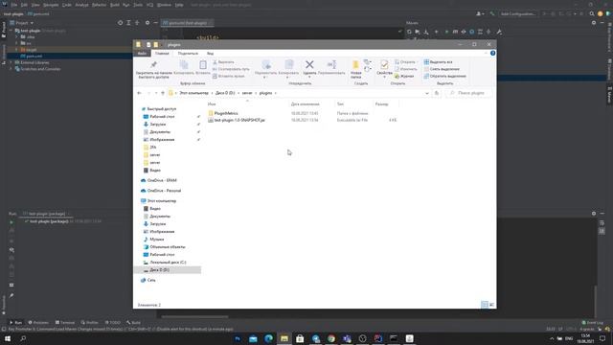Click Explorer Back navigation arrow

tap(139, 93)
